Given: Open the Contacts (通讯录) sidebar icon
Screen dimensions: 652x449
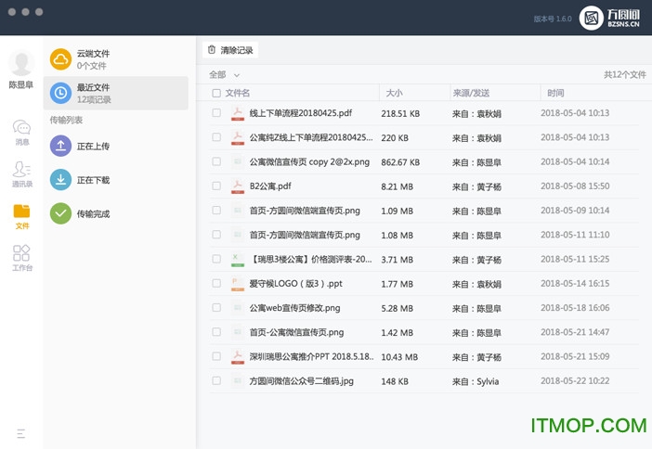Looking at the screenshot, I should [x=21, y=170].
